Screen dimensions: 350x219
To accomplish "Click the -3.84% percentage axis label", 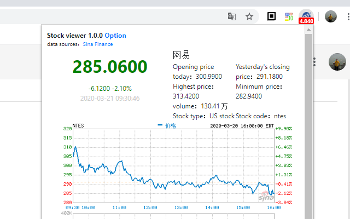I will [283, 203].
